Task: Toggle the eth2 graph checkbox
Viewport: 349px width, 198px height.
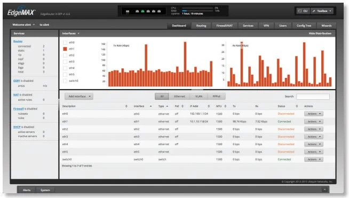Action: [65, 55]
